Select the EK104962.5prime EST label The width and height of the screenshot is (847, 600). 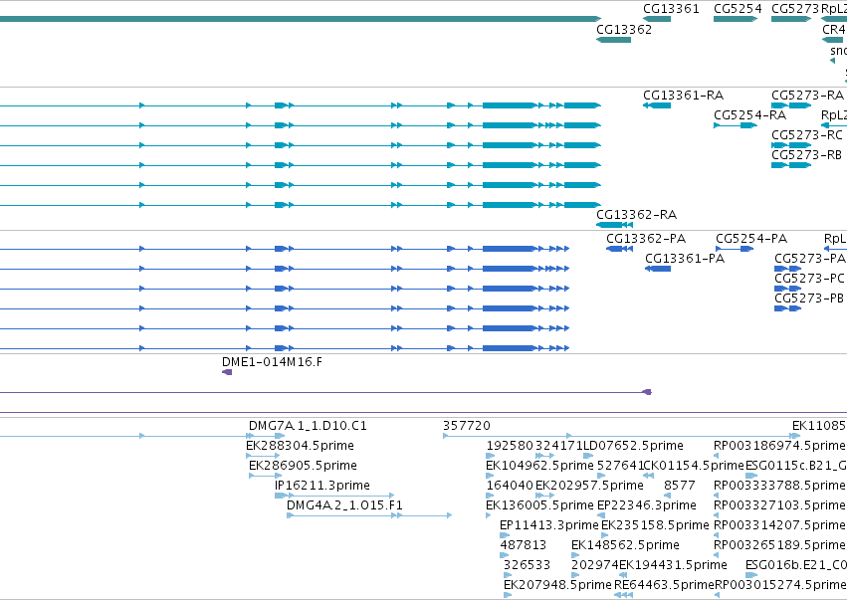coord(539,466)
